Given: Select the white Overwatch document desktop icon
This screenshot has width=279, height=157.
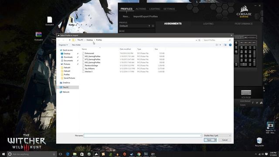Looking at the screenshot, I should (x=49, y=21).
